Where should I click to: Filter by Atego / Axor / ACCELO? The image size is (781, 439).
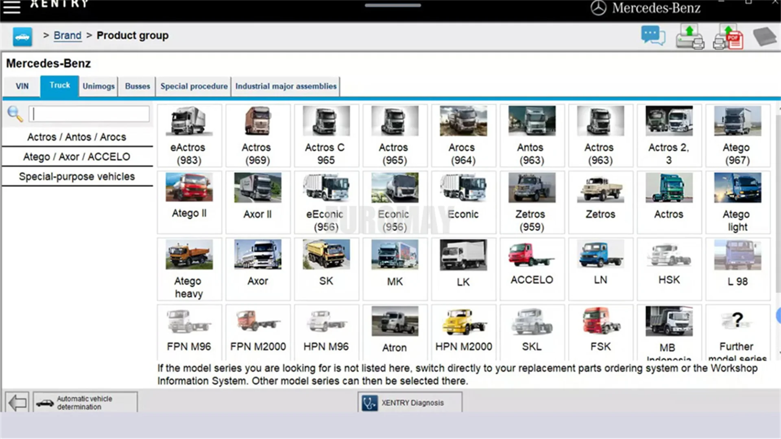[x=77, y=157]
